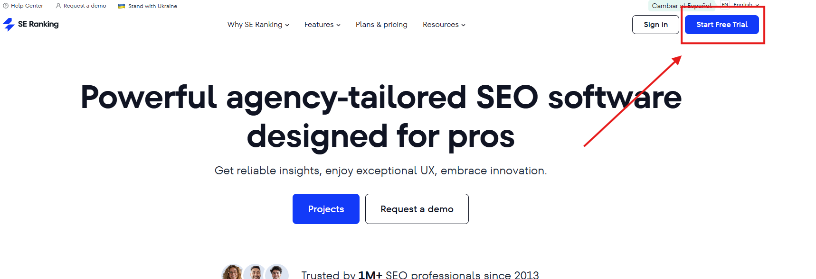Click the blue Projects button
Image resolution: width=816 pixels, height=279 pixels.
coord(326,209)
